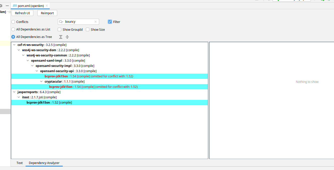Collapse the cryptacular node

[x=42, y=82]
